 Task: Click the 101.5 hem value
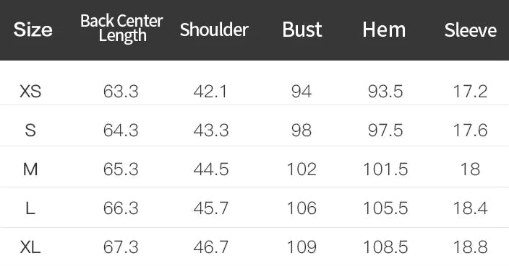(385, 169)
